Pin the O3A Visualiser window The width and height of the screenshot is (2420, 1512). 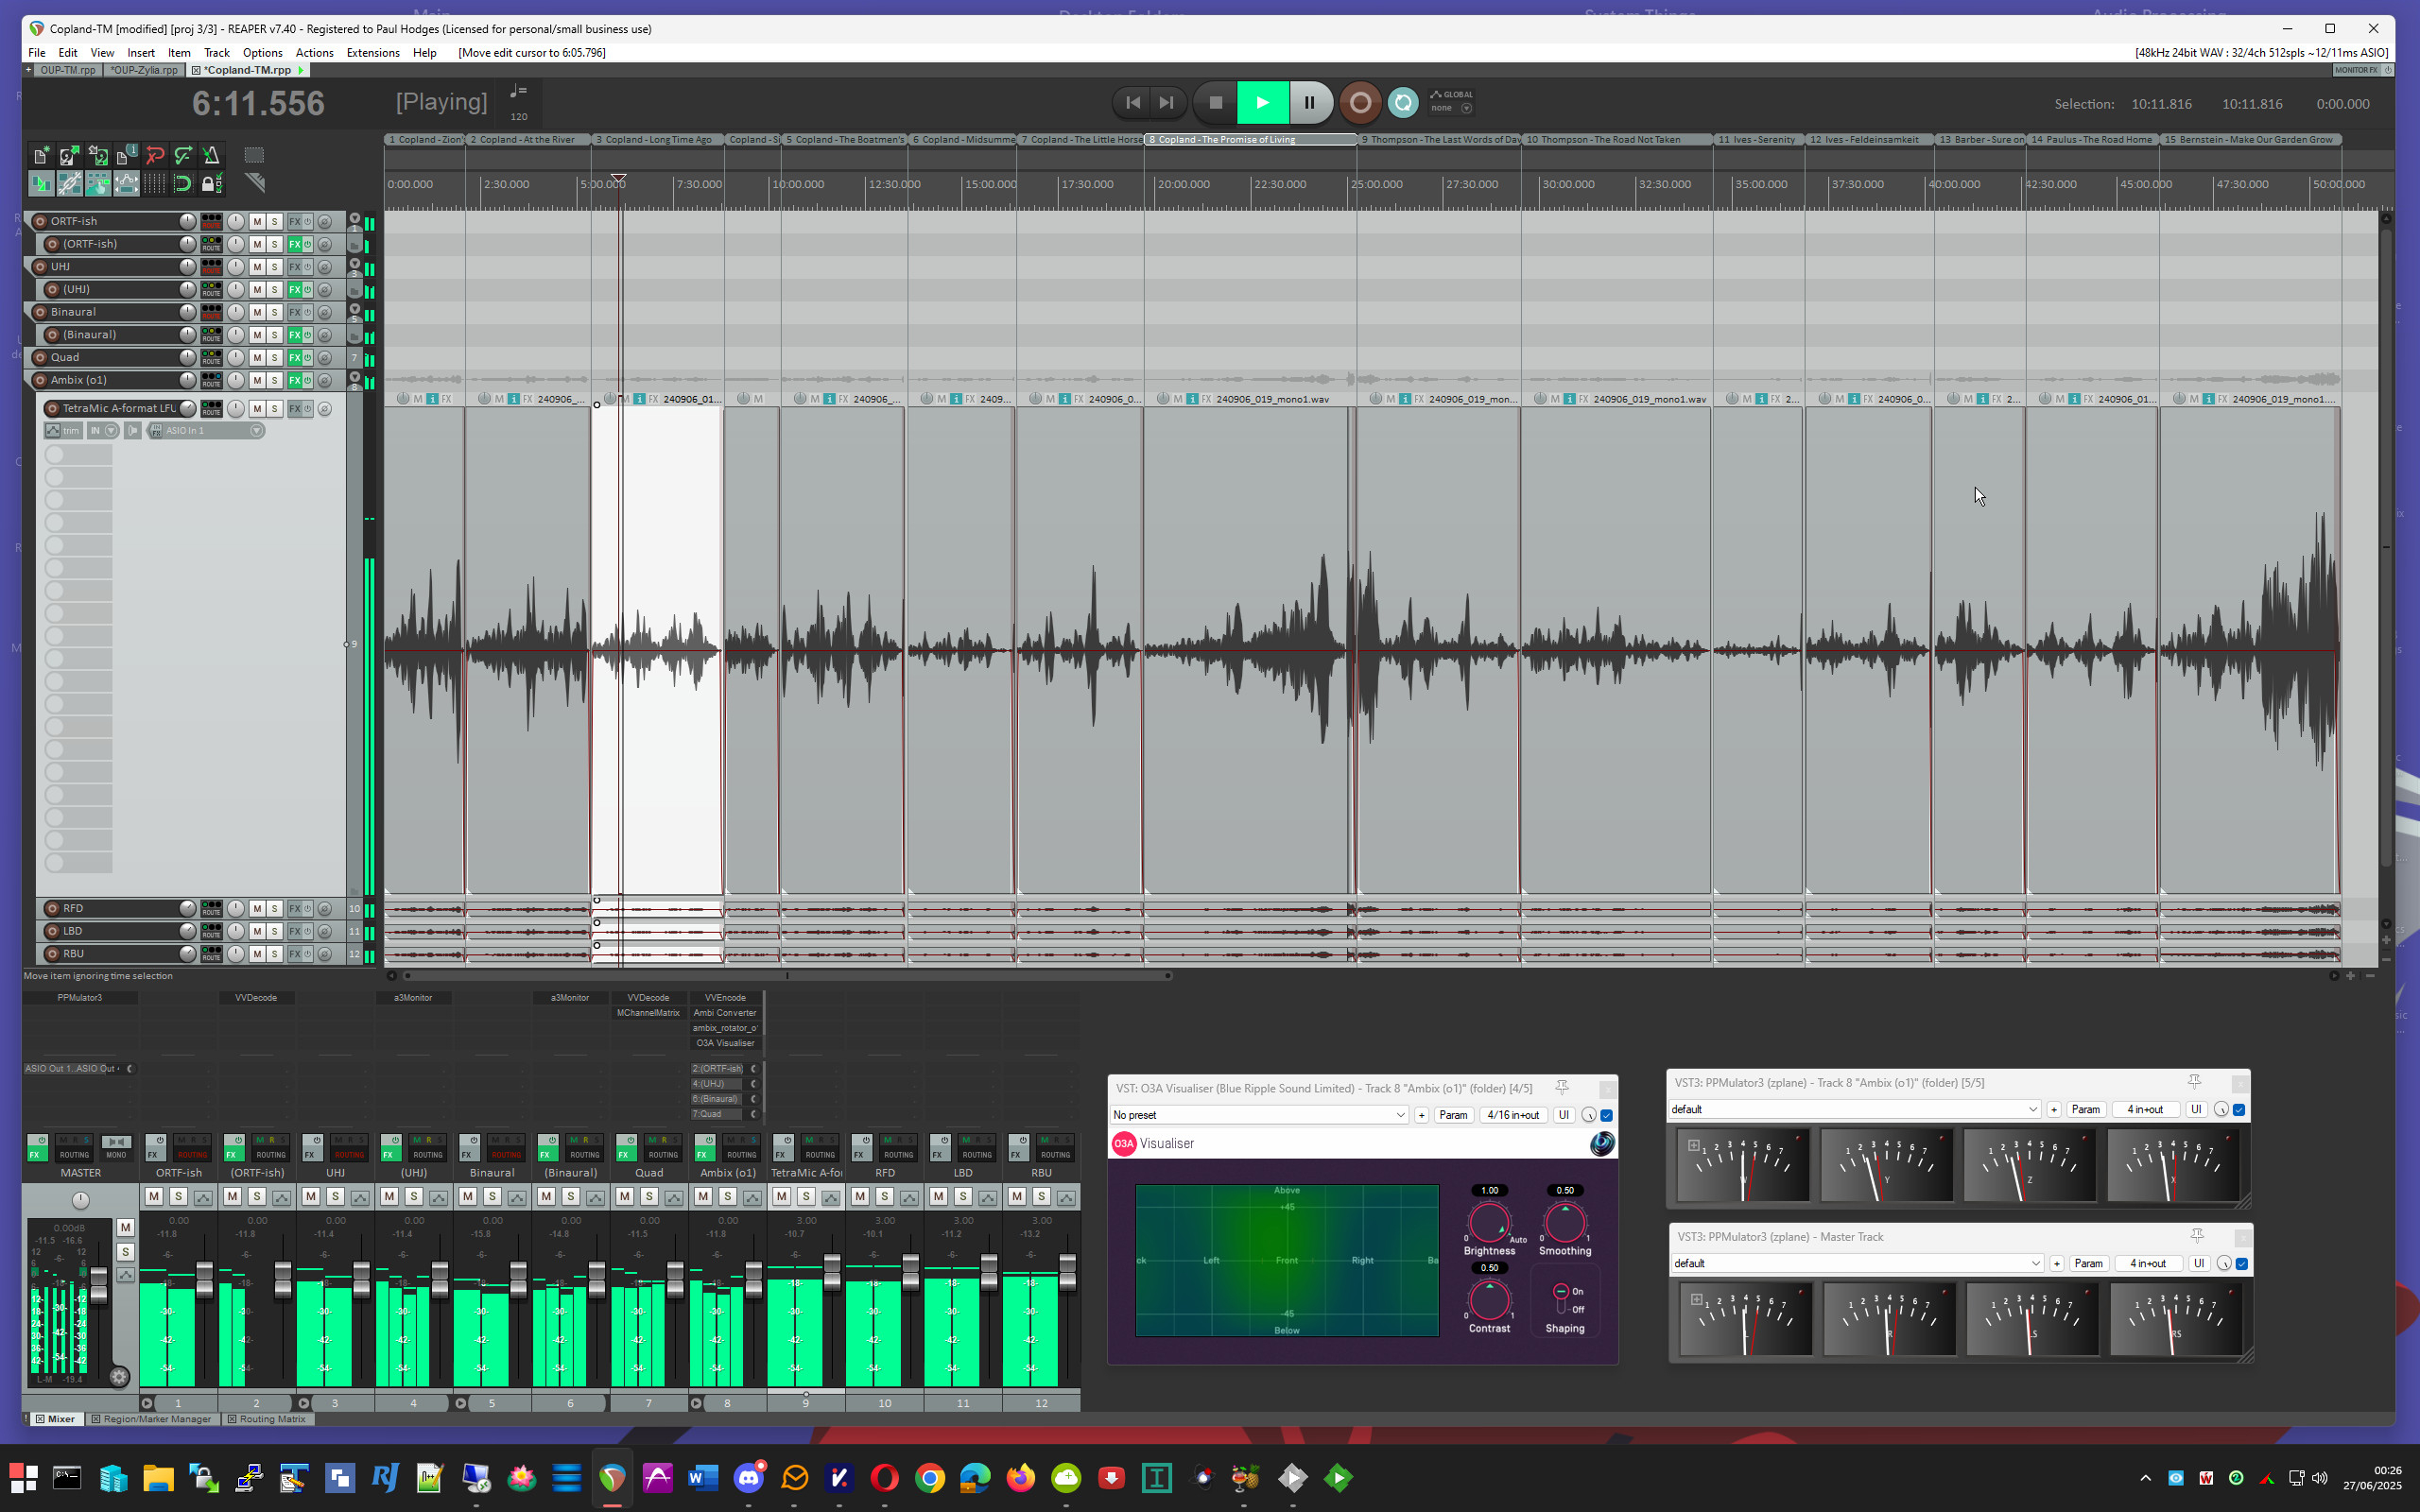[1561, 1087]
